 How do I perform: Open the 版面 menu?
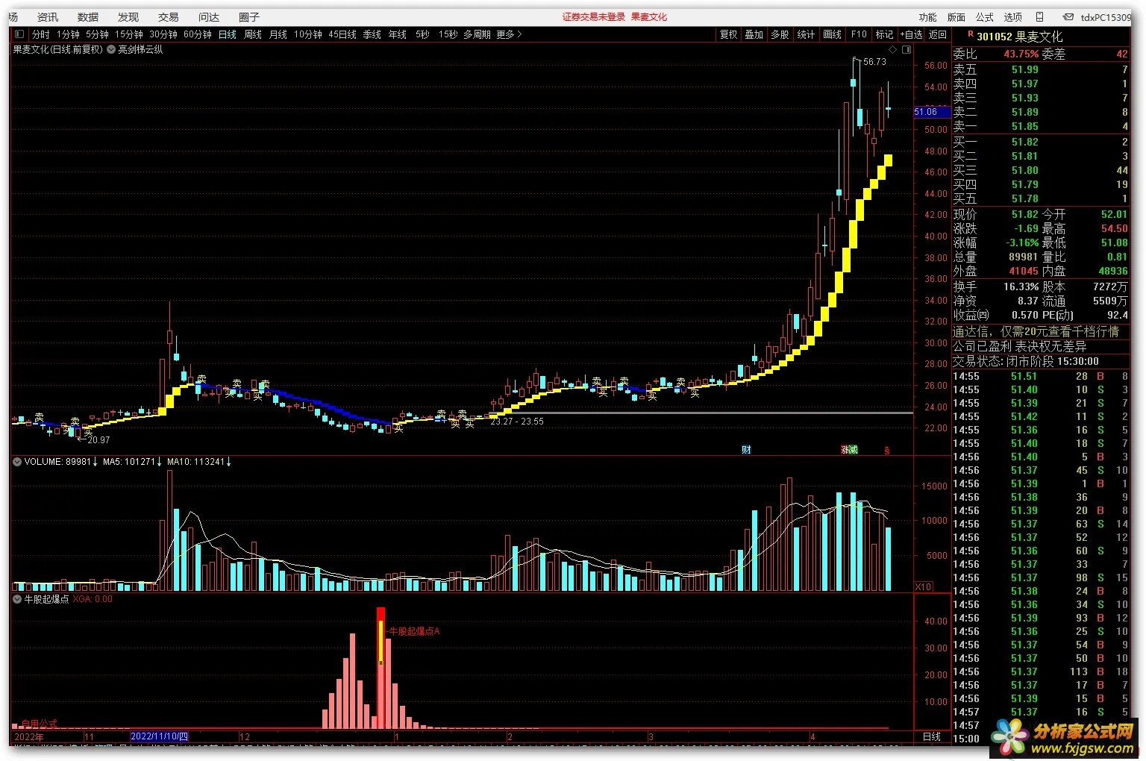[956, 16]
